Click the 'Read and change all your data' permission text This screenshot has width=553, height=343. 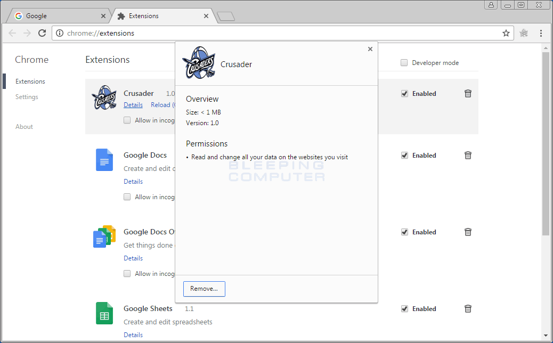[x=270, y=157]
